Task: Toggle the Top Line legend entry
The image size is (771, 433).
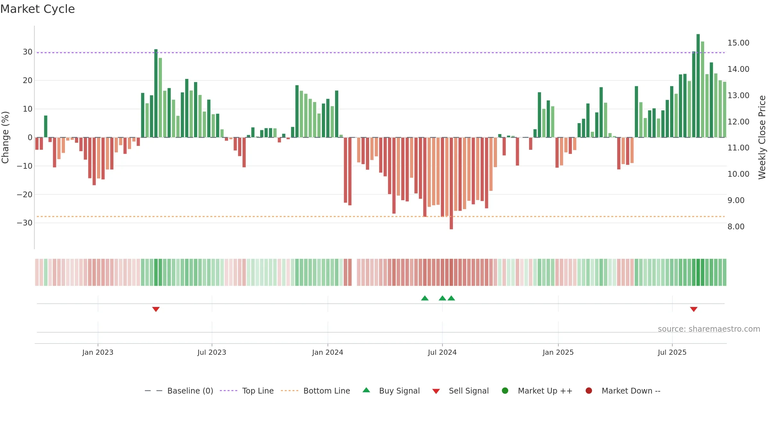Action: [246, 391]
